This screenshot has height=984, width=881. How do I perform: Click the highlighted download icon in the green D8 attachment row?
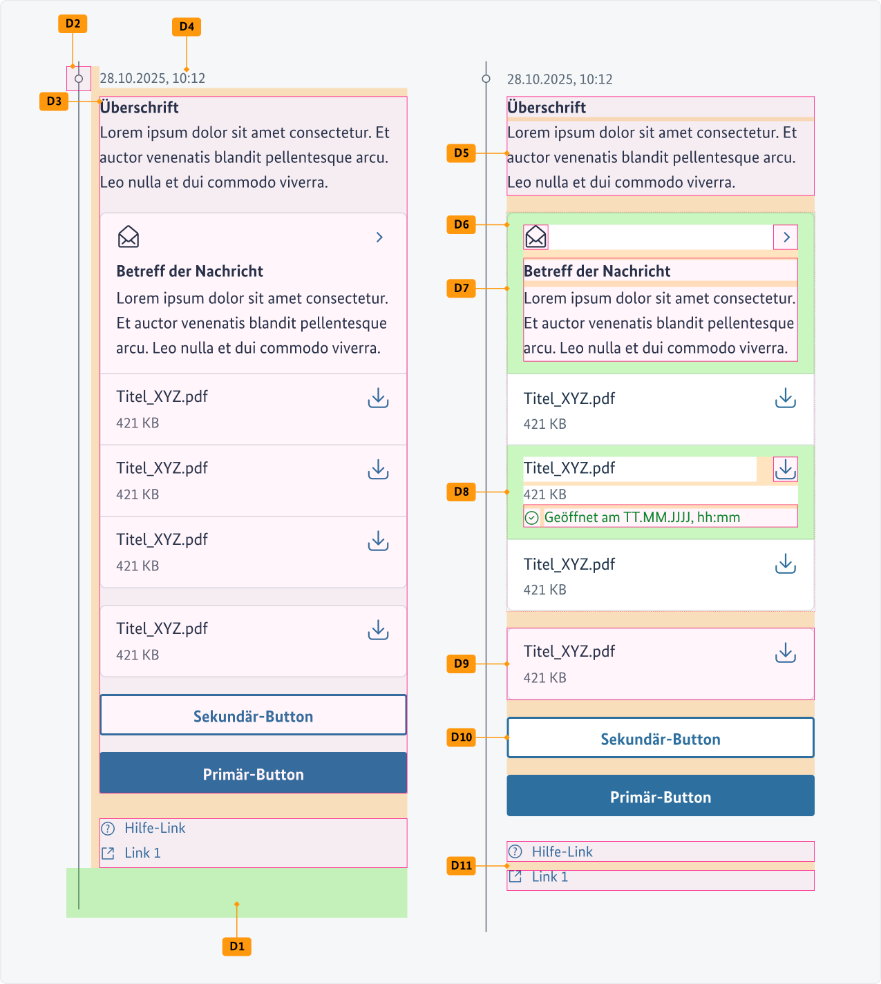coord(785,469)
